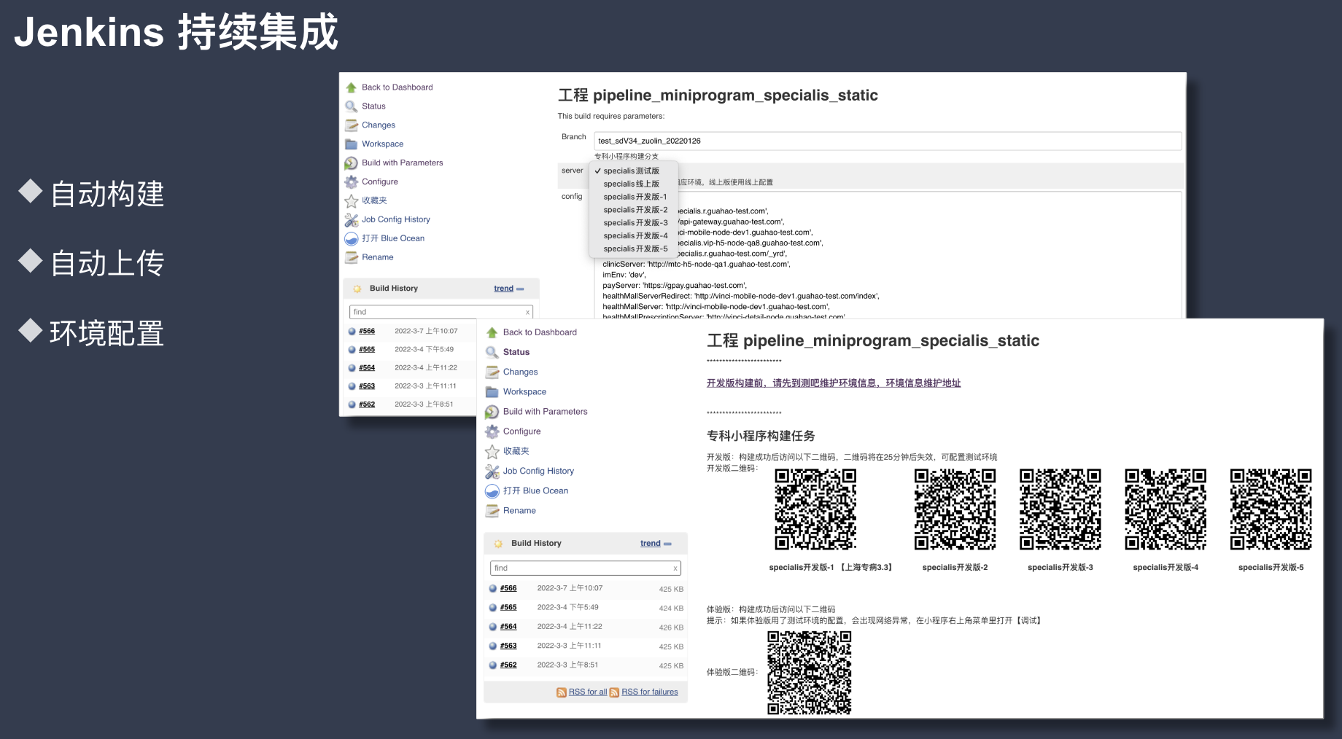Open build #565 in front window
The image size is (1342, 739).
pos(508,607)
